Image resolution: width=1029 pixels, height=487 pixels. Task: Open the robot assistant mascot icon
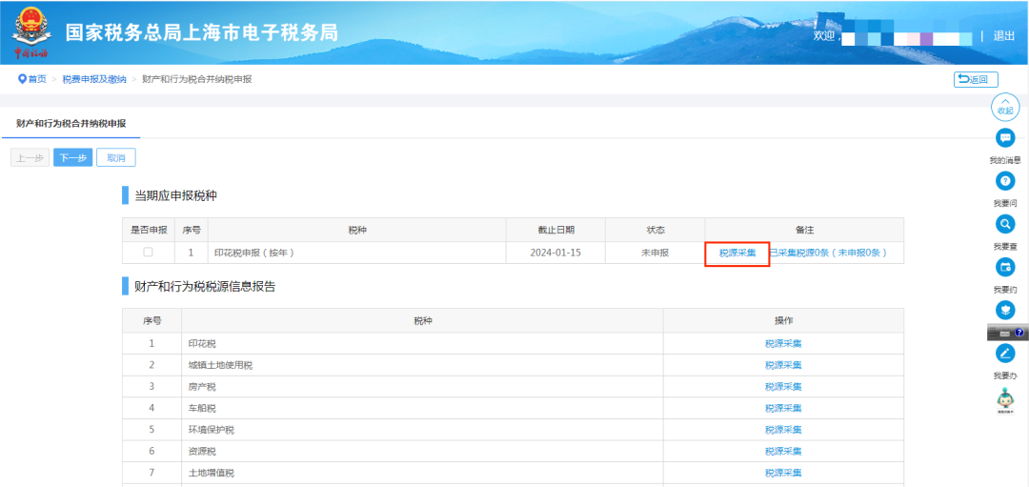[1005, 399]
